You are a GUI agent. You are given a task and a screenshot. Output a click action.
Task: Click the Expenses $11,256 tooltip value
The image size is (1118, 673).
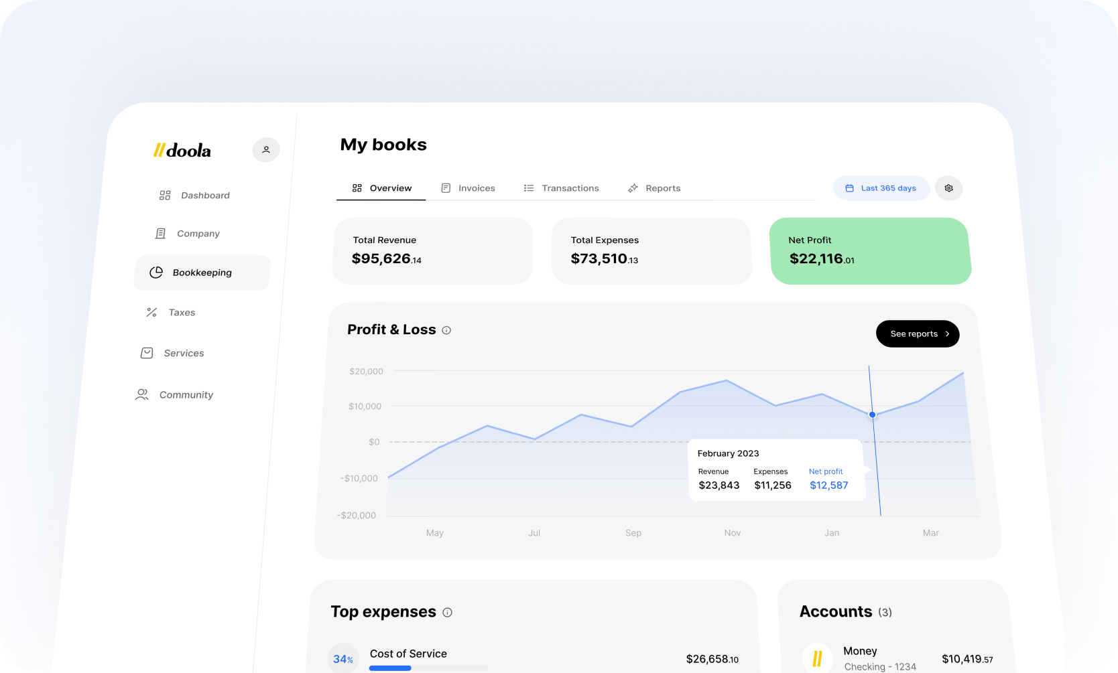[x=773, y=485]
